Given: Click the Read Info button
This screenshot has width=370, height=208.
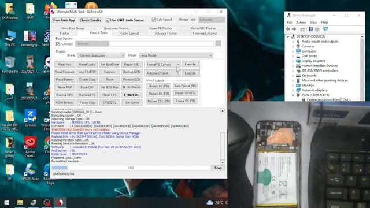Looking at the screenshot, I should pyautogui.click(x=64, y=64).
